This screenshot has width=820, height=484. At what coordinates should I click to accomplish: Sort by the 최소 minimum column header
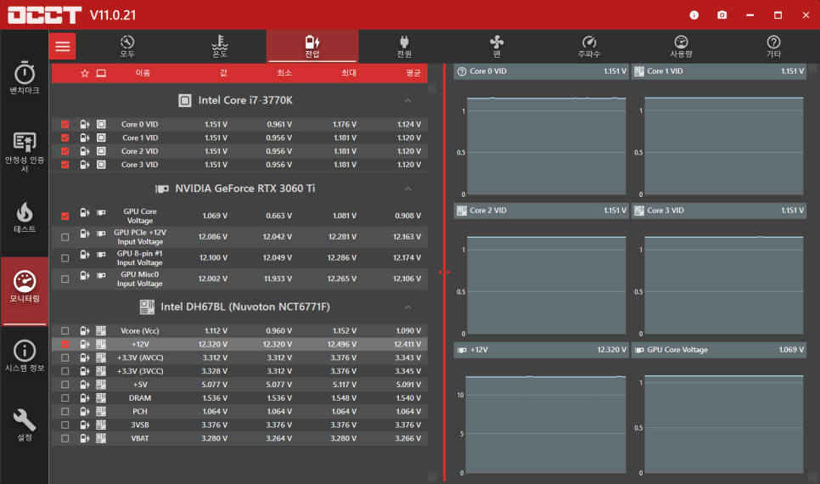(x=284, y=73)
